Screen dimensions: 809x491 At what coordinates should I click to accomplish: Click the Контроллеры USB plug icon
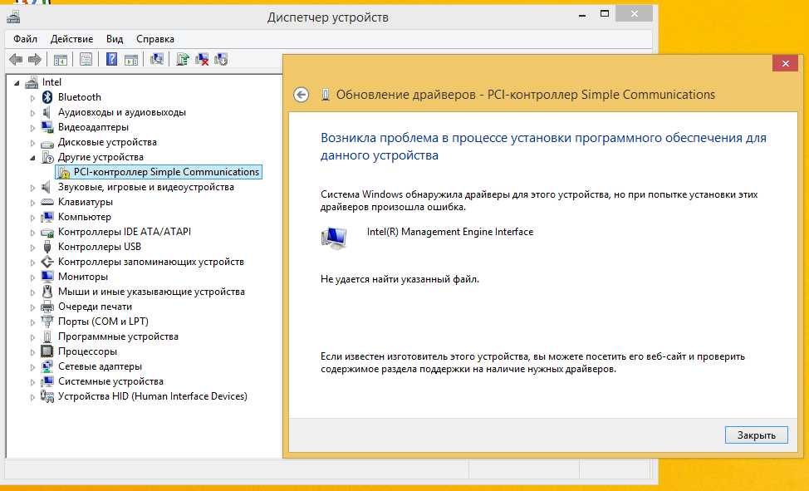pos(47,247)
